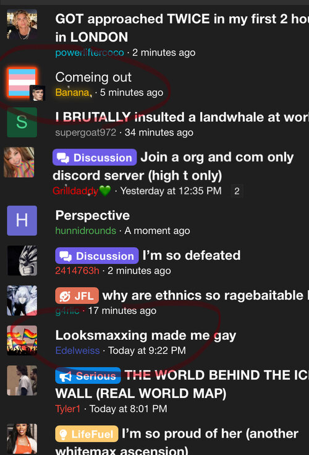Click the purple H avatar of hunnidrounds

pos(22,220)
